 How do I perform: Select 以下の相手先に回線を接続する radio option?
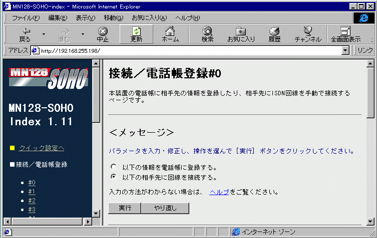click(x=113, y=177)
